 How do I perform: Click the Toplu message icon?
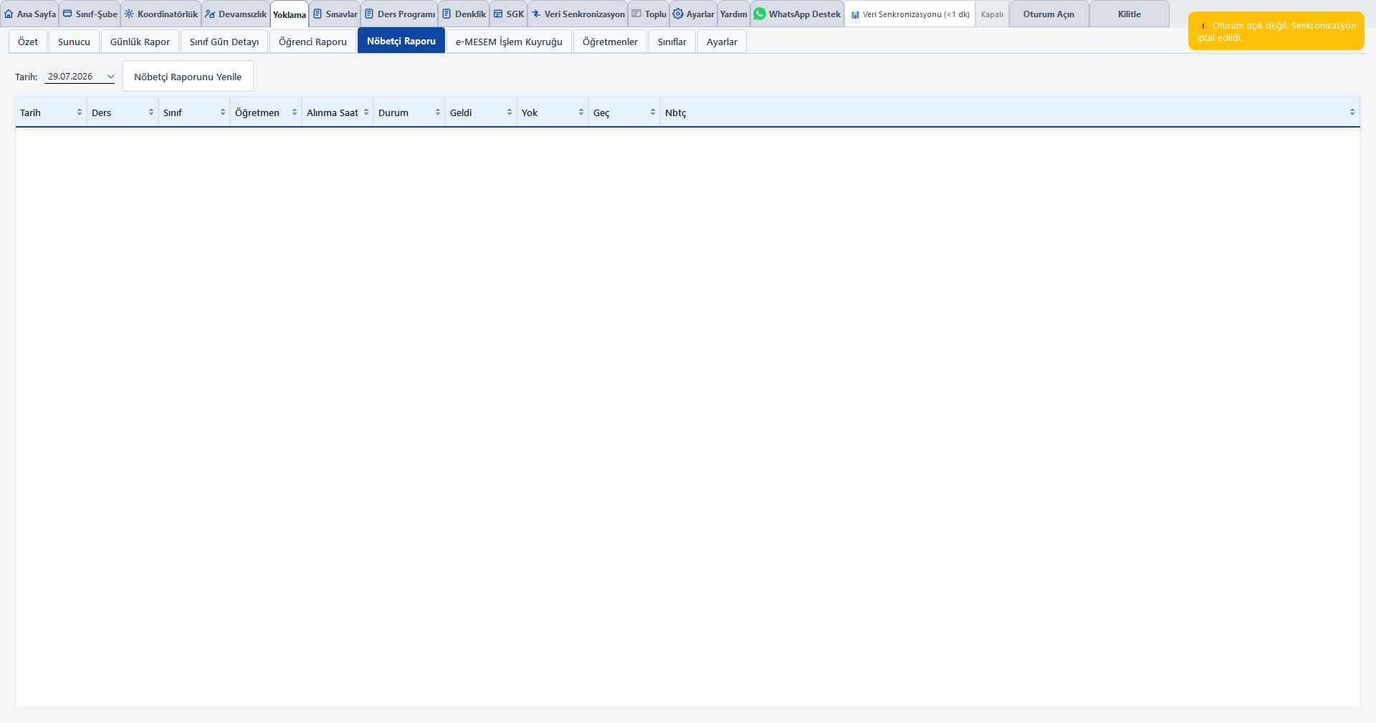pos(636,14)
